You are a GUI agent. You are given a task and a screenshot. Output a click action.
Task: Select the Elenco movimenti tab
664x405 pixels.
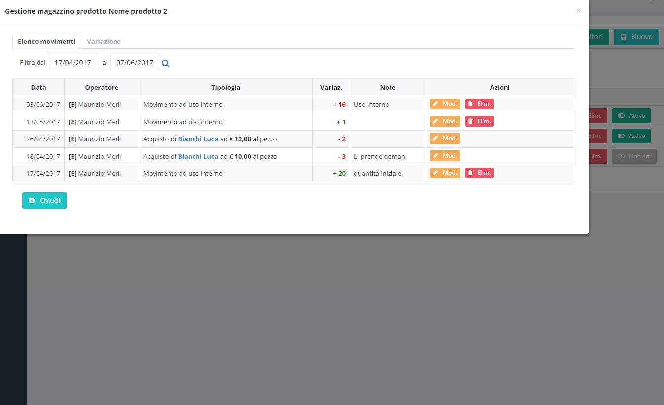pyautogui.click(x=46, y=41)
